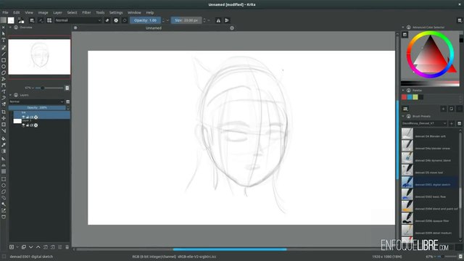
Task: Open the File menu
Action: (5, 13)
